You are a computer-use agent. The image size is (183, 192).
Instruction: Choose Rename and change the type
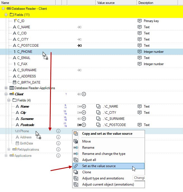pos(109,154)
